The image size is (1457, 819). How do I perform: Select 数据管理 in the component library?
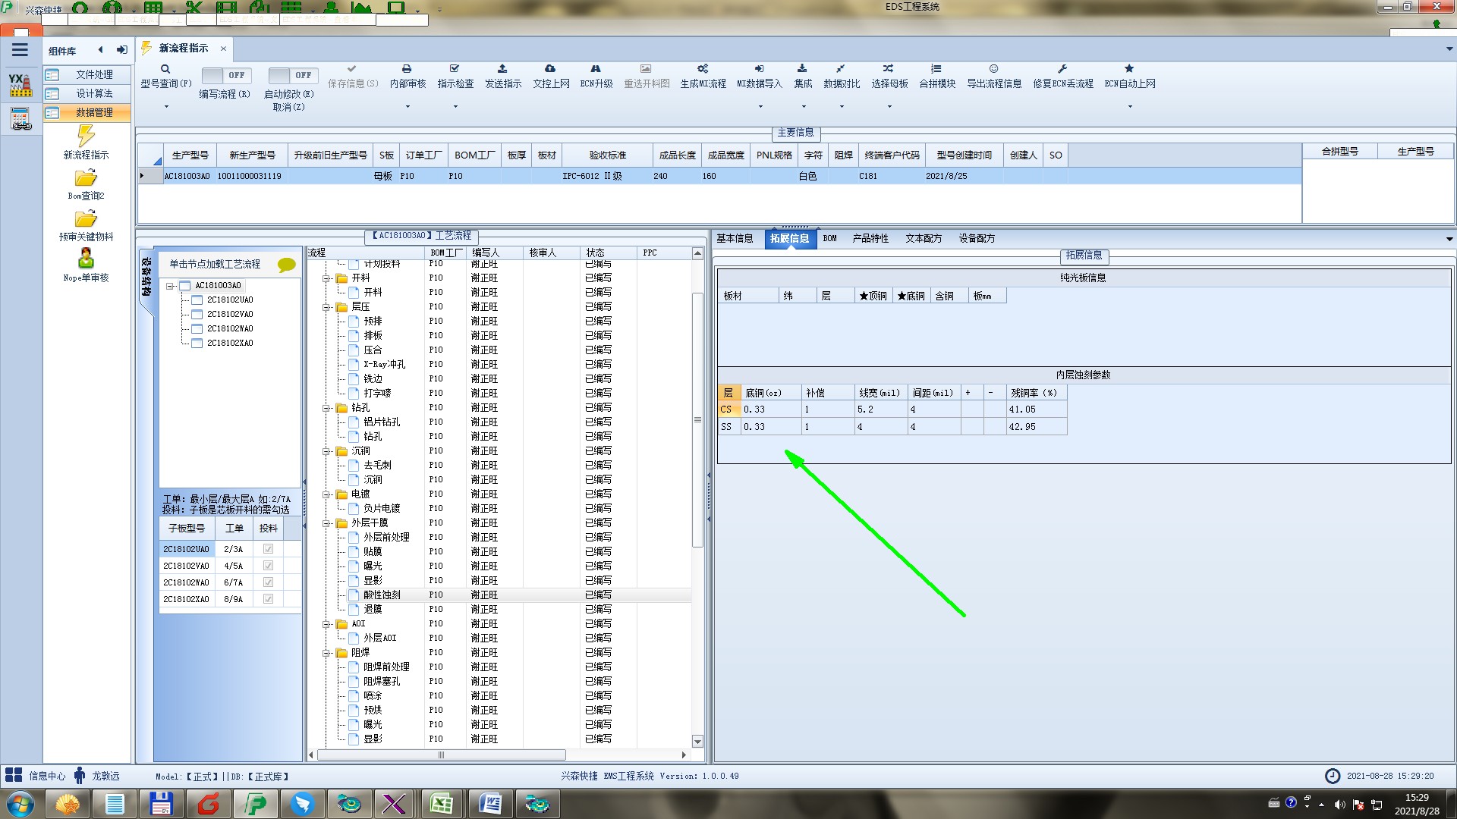click(x=93, y=112)
